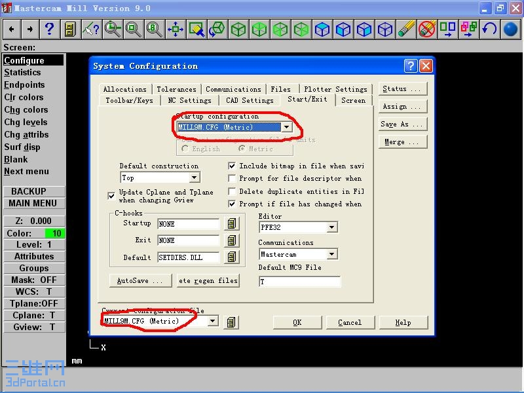Screen dimensions: 524x393
Task: Switch to the Allocations tab
Action: pyautogui.click(x=125, y=89)
